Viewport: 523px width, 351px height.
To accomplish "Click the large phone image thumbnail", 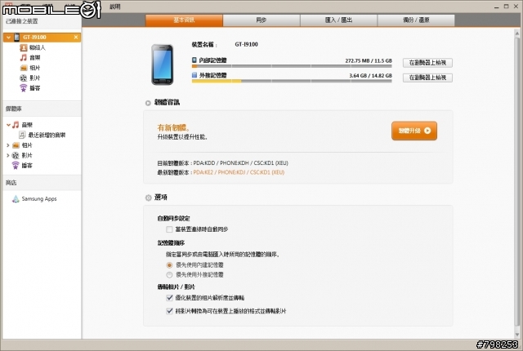I will tap(163, 64).
